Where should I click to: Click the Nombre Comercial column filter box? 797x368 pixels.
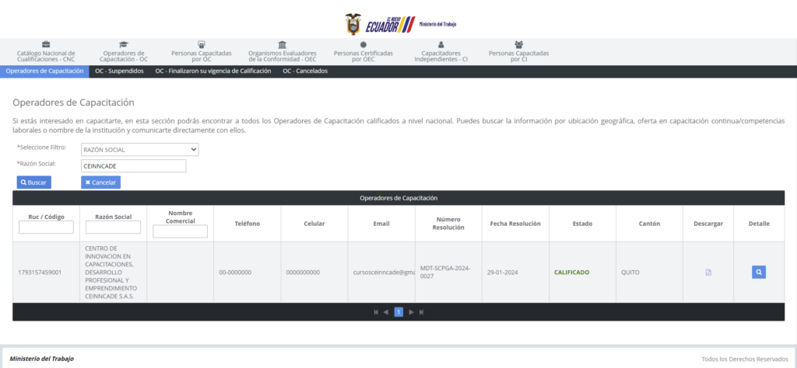point(181,231)
